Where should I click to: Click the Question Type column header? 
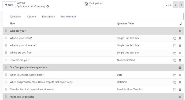point(125,24)
